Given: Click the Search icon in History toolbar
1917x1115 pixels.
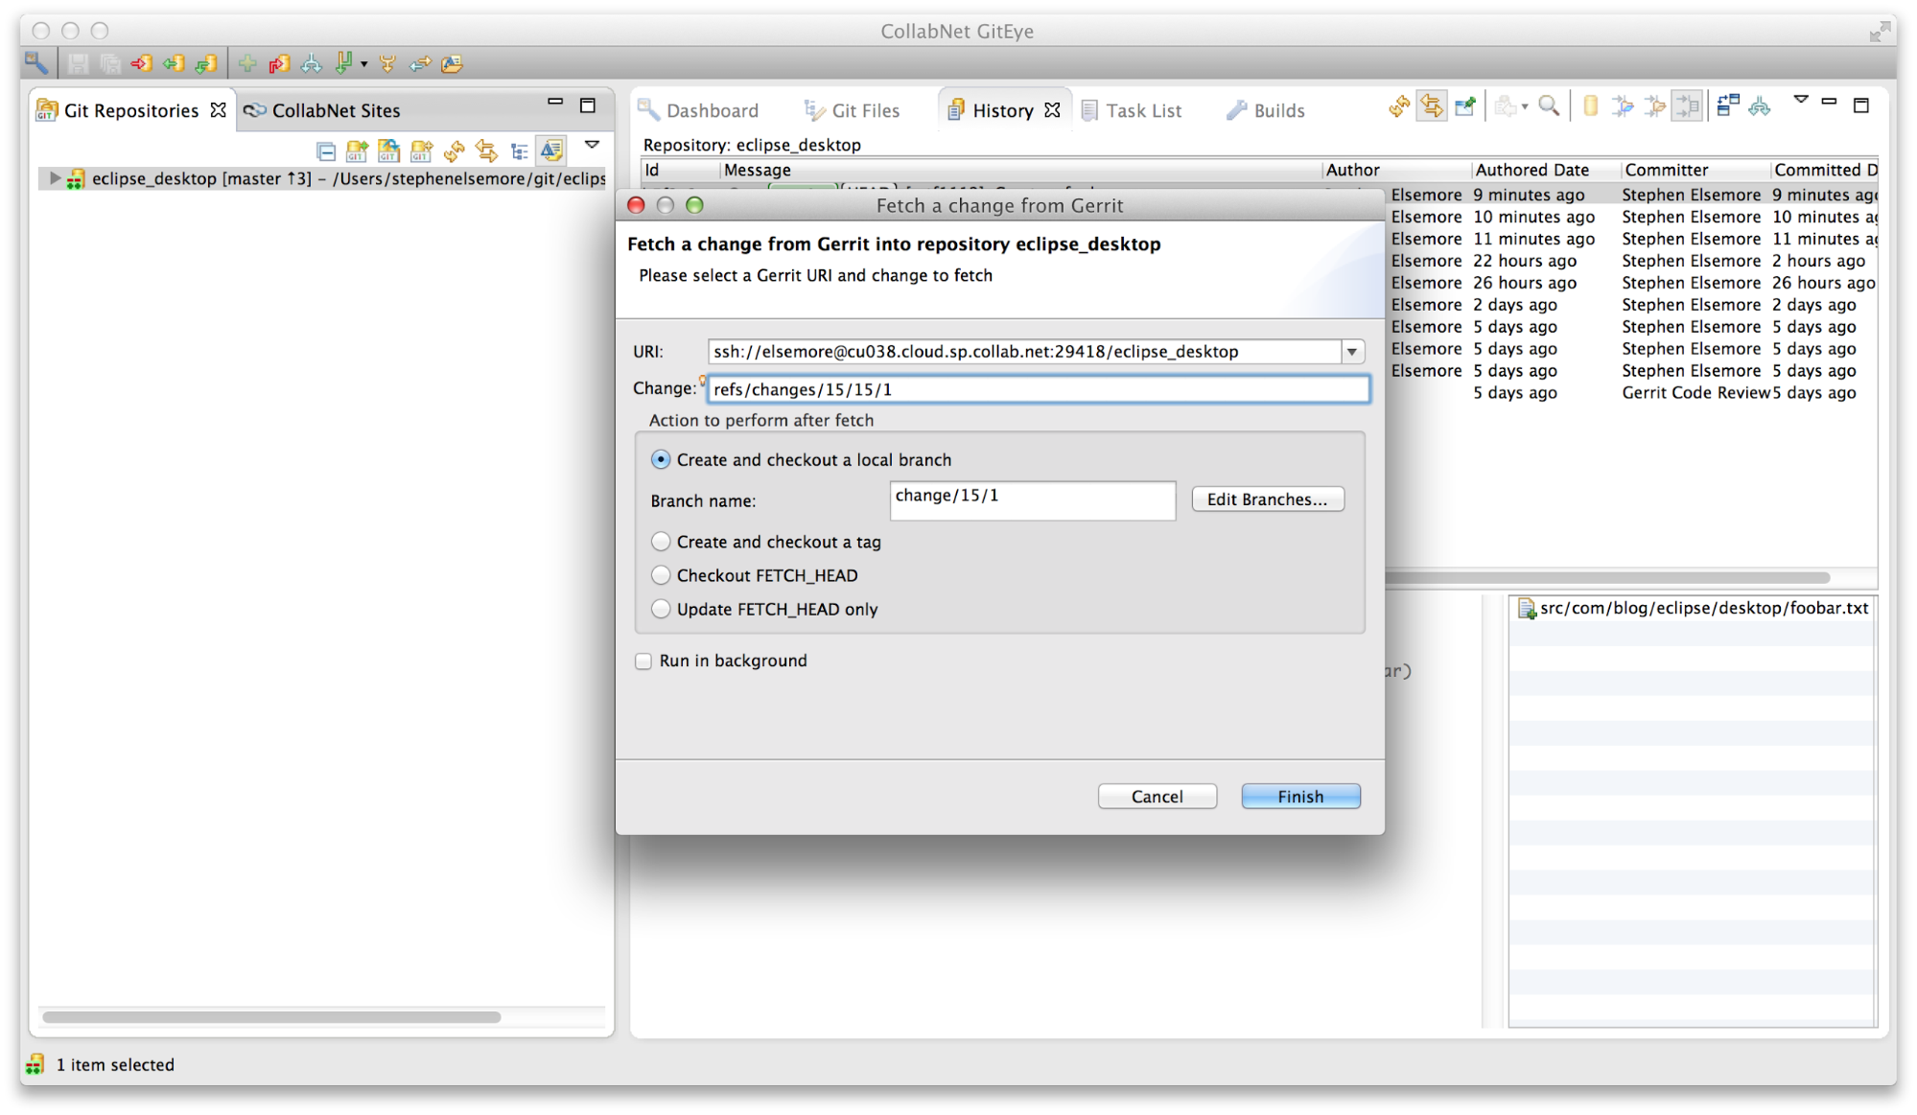Looking at the screenshot, I should 1548,106.
